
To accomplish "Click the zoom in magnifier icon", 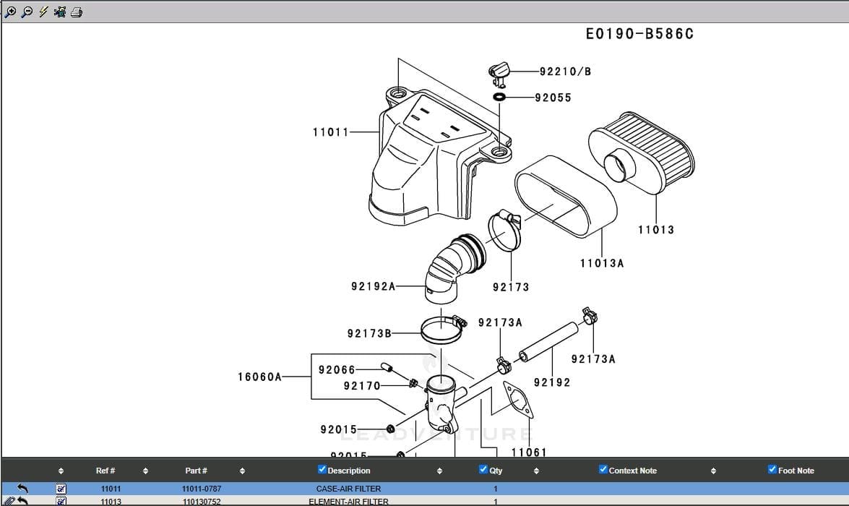I will tap(10, 12).
